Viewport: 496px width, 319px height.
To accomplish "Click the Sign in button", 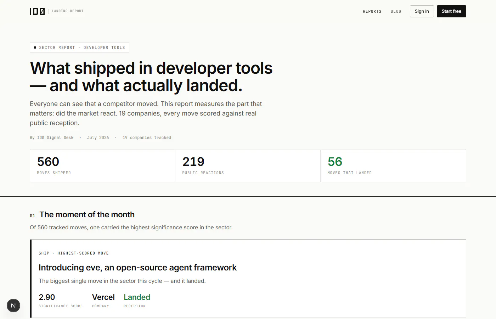I will (422, 11).
